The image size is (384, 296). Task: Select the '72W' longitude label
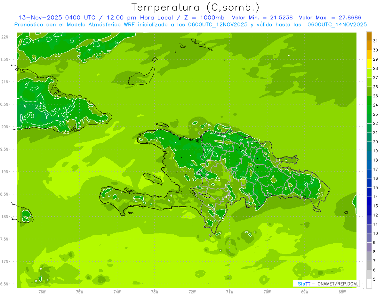(192, 292)
